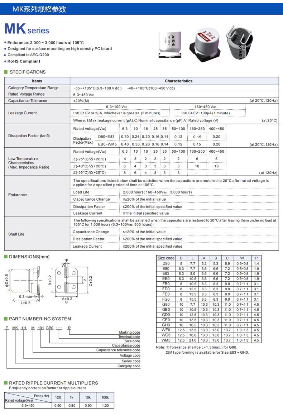Click green square next to PART NUMBERING SYSTEM

pos(6,319)
